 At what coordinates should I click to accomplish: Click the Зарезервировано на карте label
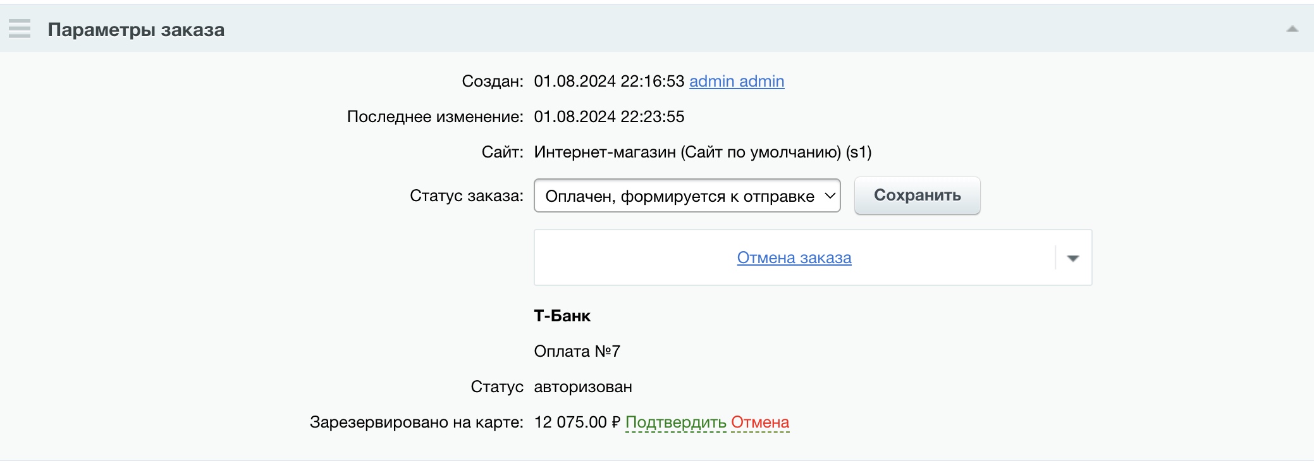(x=416, y=423)
